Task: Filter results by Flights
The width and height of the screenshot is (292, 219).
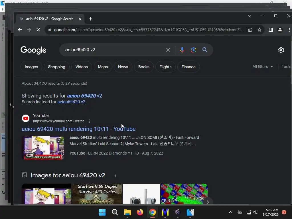Action: 165,67
